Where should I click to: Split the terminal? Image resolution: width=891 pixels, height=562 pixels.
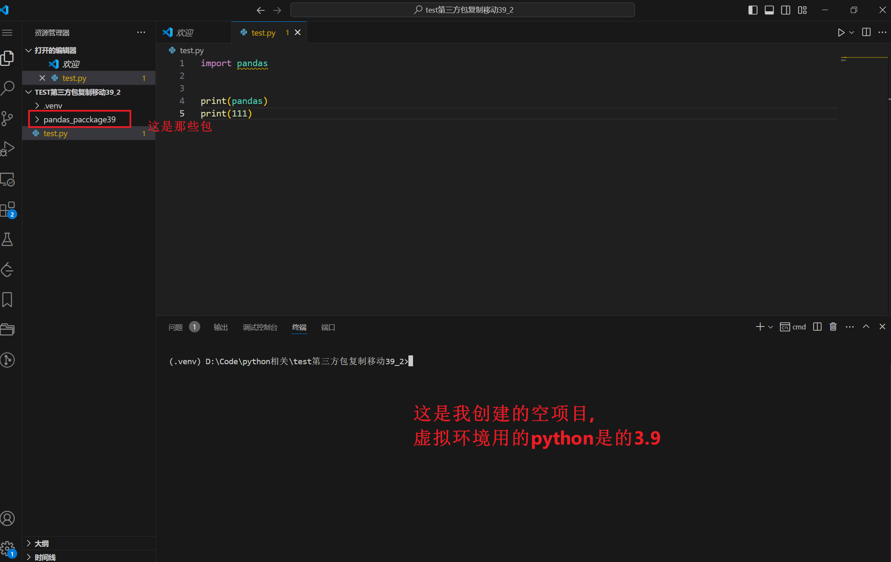pos(817,327)
